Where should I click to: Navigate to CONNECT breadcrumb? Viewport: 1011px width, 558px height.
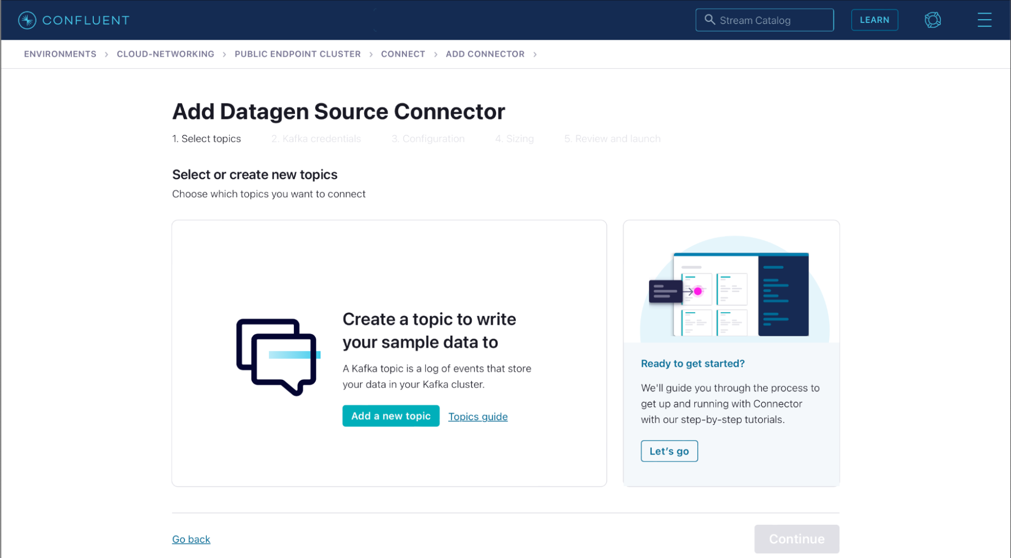[x=403, y=54]
